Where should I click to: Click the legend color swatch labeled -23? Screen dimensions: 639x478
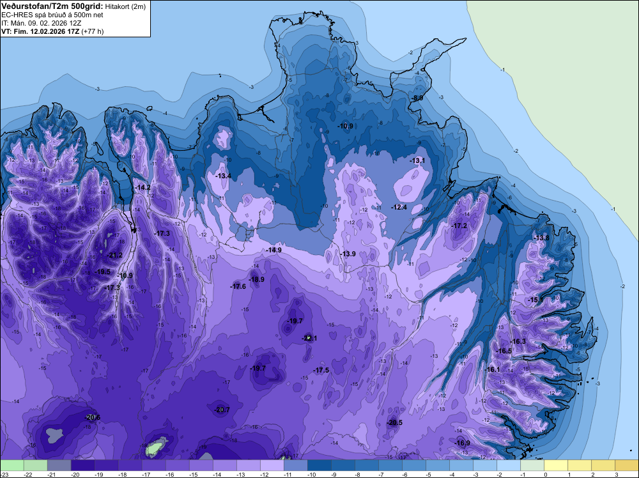tap(12, 465)
